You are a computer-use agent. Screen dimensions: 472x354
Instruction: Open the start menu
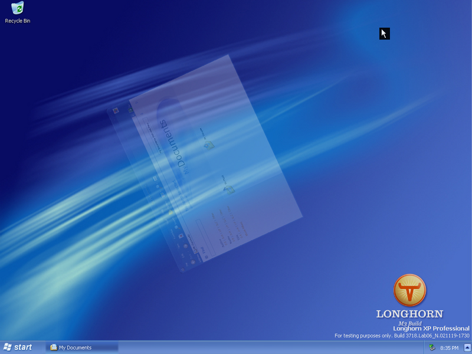18,348
